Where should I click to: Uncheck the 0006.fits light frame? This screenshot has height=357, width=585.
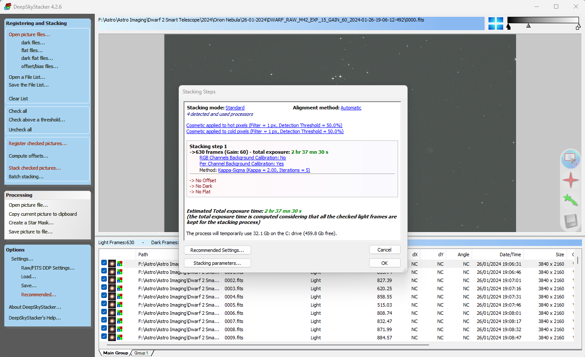tap(104, 312)
